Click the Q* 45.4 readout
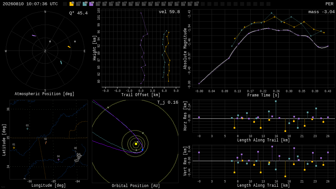The image size is (336, 189). (78, 13)
